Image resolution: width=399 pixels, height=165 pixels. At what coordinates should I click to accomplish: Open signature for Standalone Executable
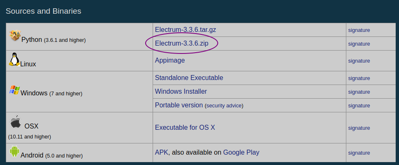coord(359,78)
